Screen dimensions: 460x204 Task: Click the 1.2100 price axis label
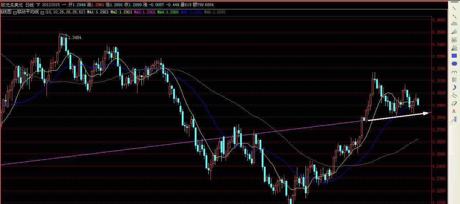[x=439, y=202]
